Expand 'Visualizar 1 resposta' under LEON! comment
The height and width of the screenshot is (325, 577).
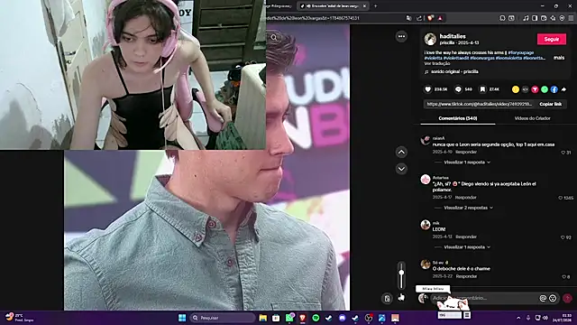(x=467, y=247)
